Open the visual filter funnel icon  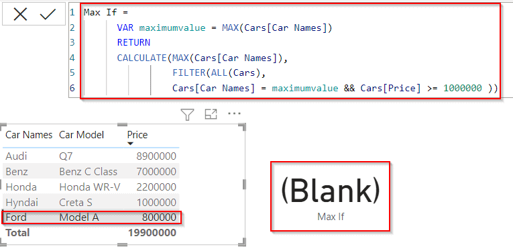[187, 114]
